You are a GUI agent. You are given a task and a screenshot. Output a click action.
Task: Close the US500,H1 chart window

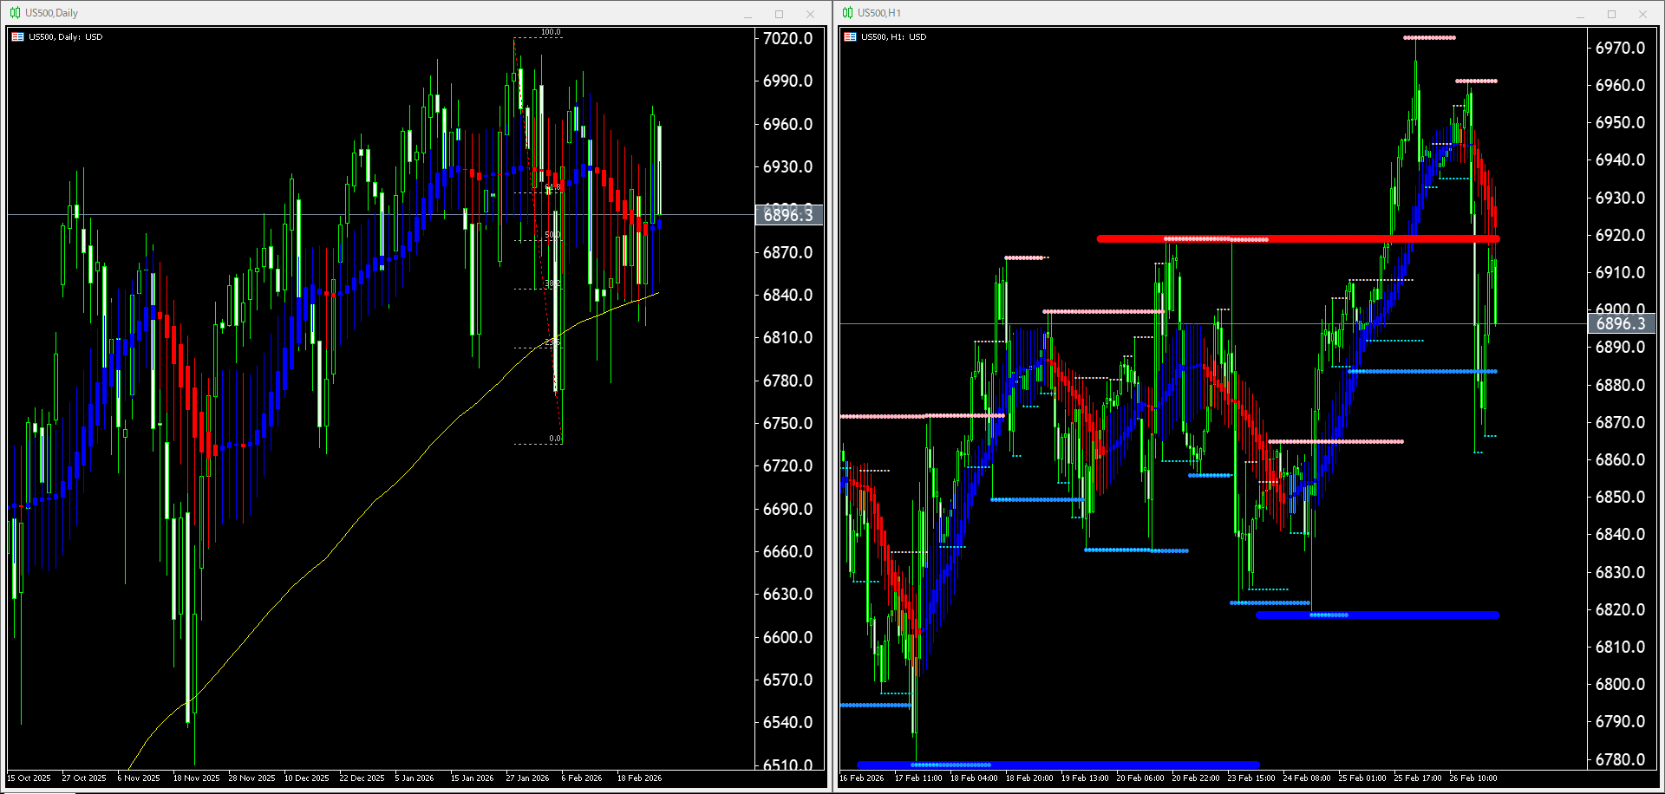coord(1642,14)
